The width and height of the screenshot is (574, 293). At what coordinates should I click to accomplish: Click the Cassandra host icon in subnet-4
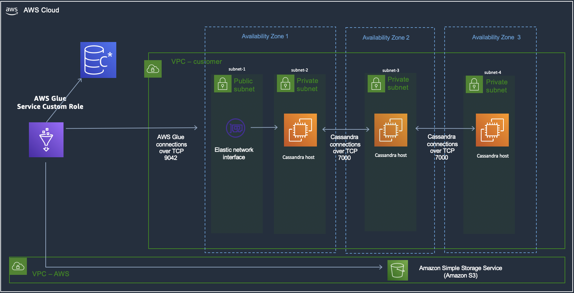(492, 130)
